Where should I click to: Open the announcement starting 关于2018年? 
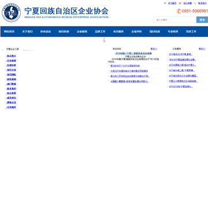pos(181,87)
